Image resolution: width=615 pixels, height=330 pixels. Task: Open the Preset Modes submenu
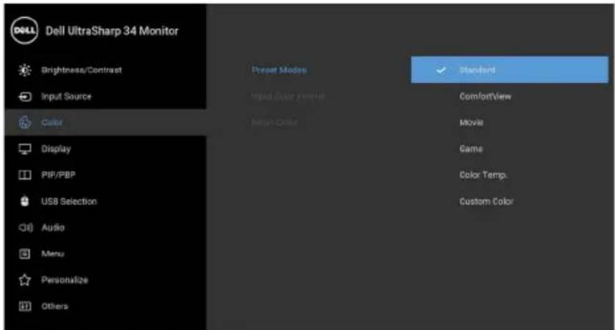point(279,70)
